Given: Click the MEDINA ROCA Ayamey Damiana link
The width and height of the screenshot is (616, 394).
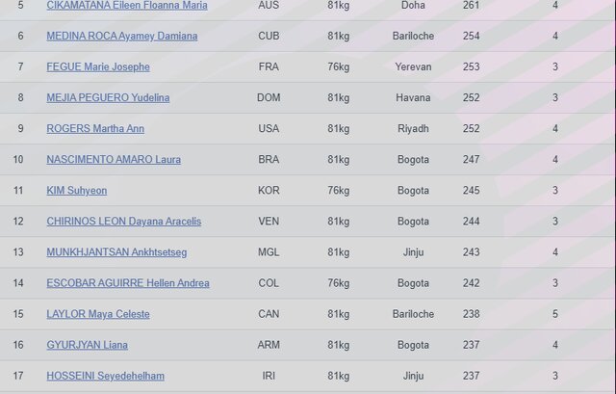Looking at the screenshot, I should point(122,37).
